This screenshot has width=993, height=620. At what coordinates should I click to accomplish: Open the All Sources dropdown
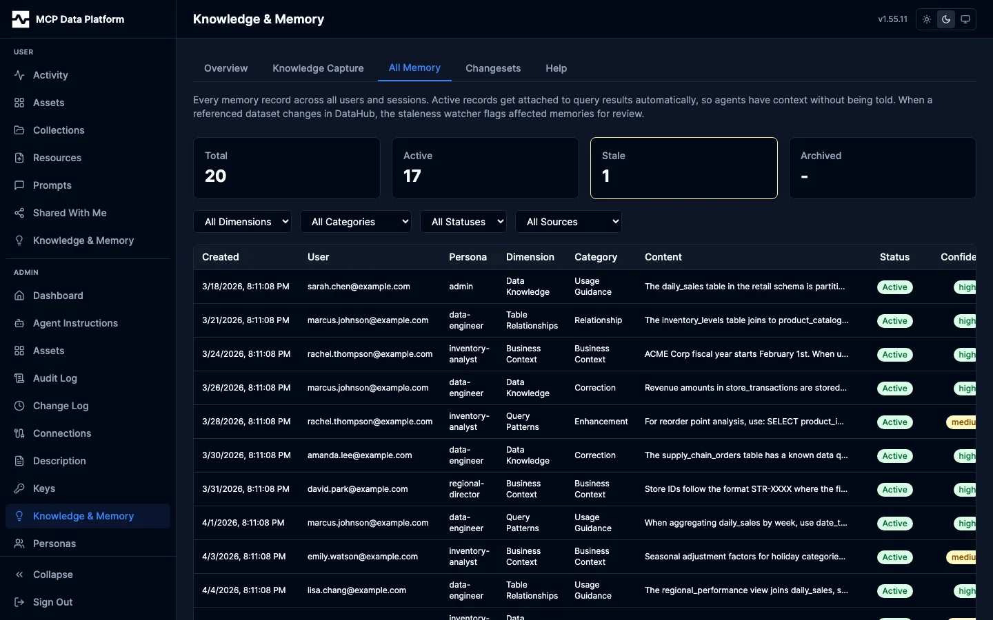[568, 222]
